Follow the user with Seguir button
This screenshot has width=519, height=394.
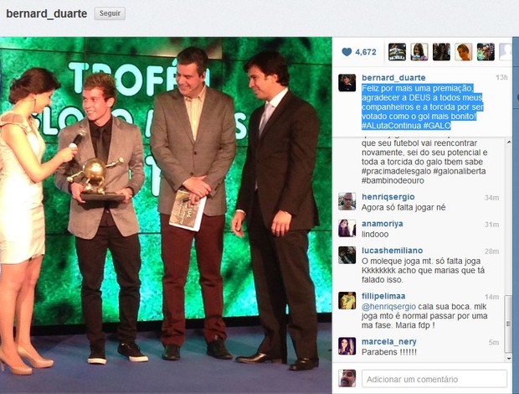point(110,13)
